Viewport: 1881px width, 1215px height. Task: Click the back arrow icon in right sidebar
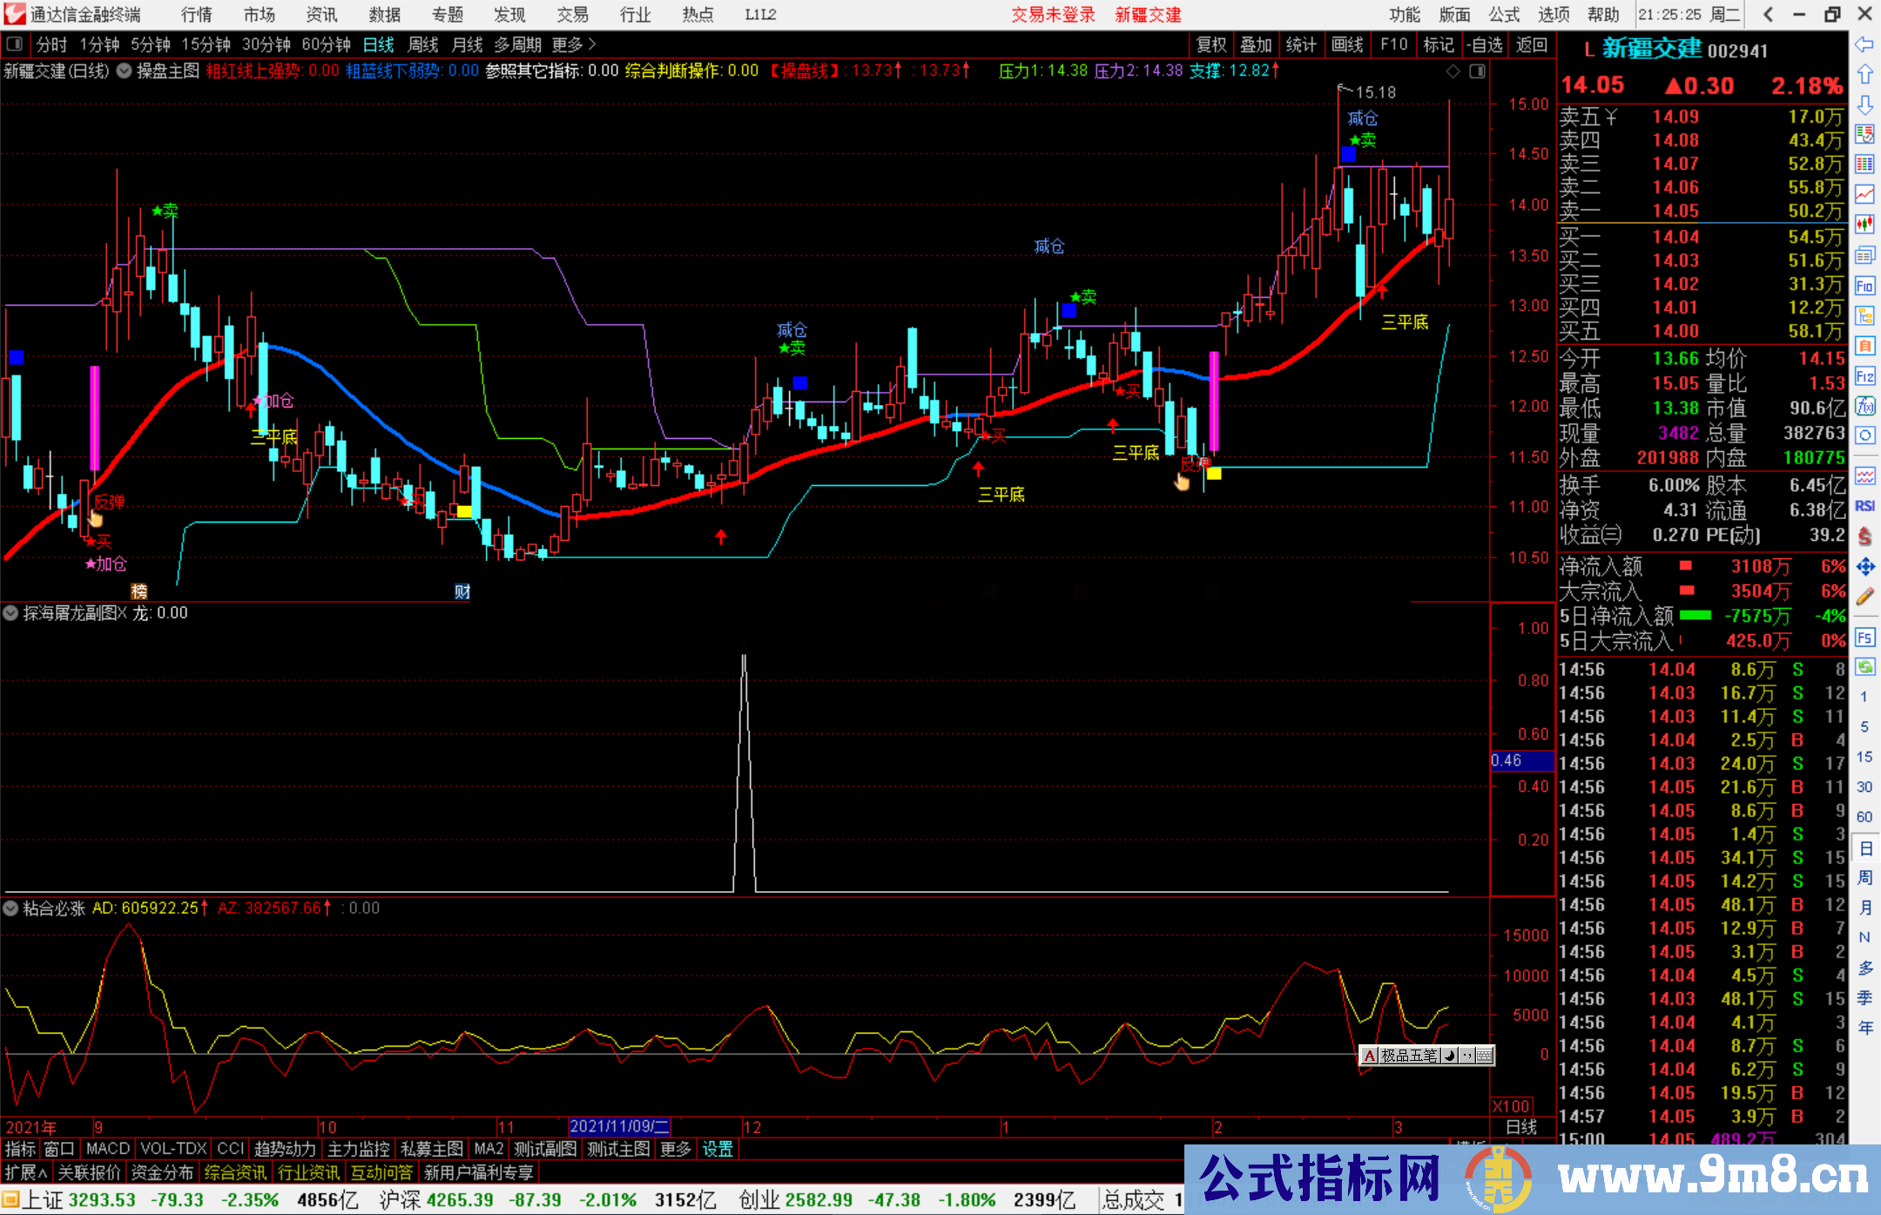[1864, 44]
